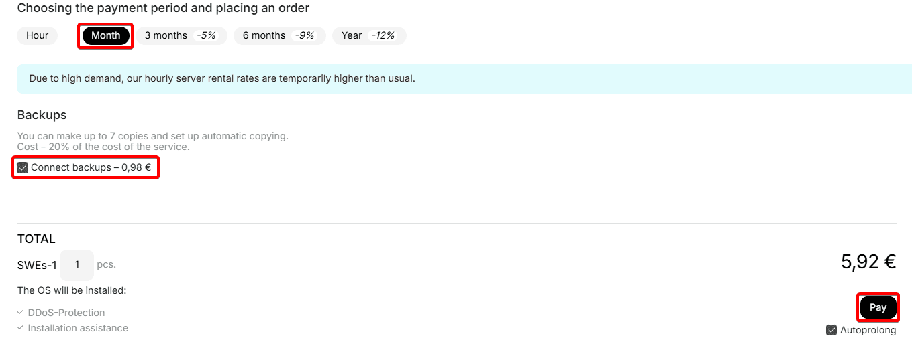Click the -5% discount badge
Image resolution: width=912 pixels, height=344 pixels.
coord(205,35)
